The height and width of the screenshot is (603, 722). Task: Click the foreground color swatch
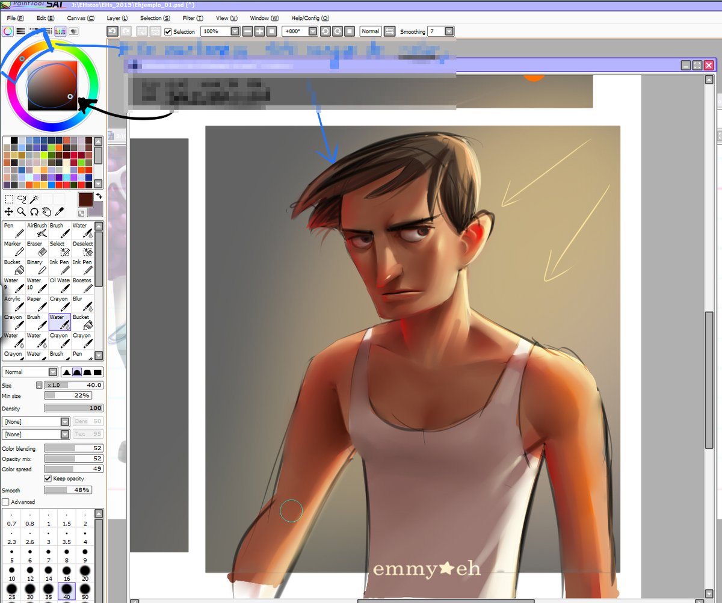(85, 199)
